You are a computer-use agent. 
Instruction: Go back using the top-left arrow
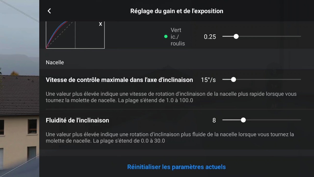[x=49, y=11]
